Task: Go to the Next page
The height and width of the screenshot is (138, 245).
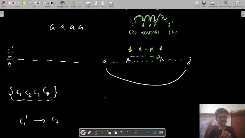Action: pos(103,4)
